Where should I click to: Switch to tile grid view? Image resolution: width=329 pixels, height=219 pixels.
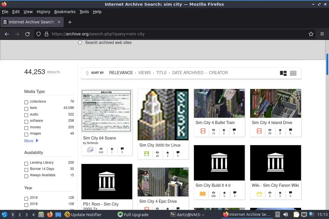pos(283,73)
